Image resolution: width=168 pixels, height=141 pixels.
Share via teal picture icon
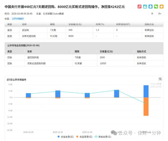(x=145, y=6)
